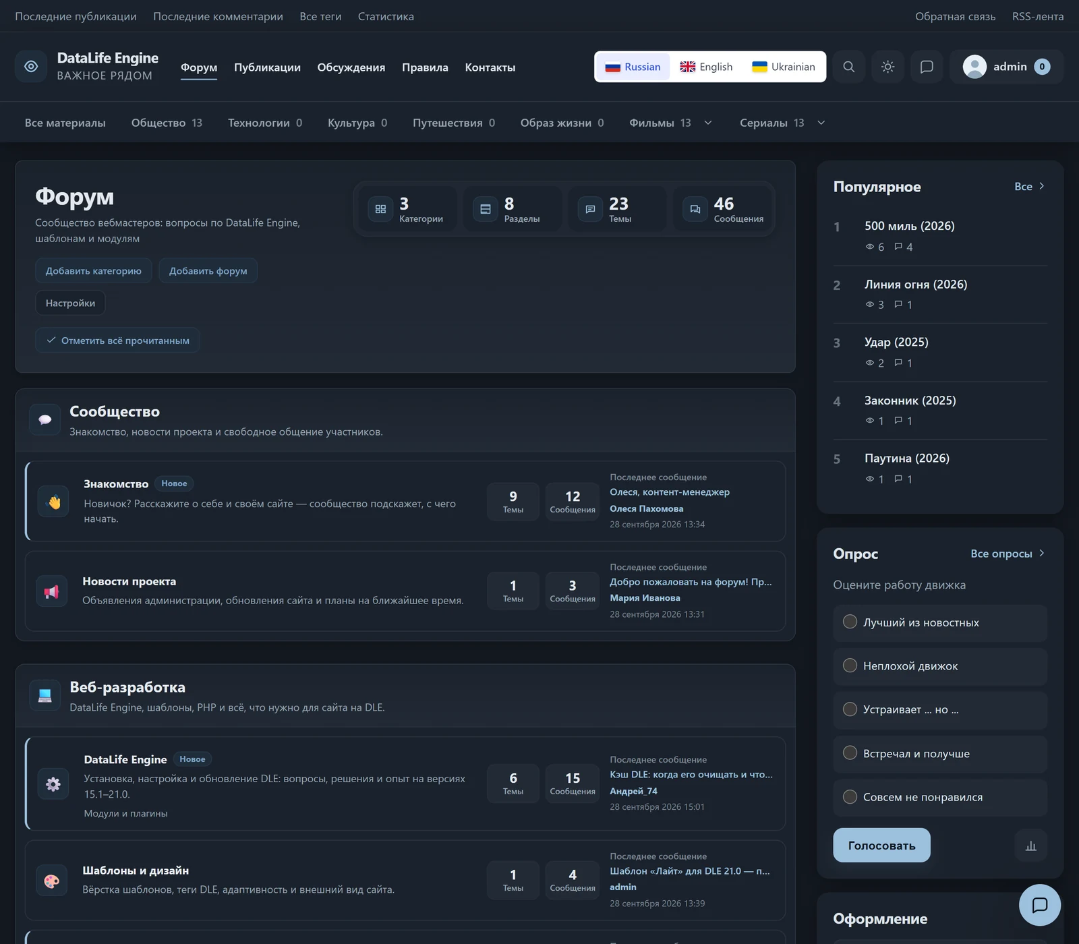Open the Знакомство forum title

(x=116, y=484)
